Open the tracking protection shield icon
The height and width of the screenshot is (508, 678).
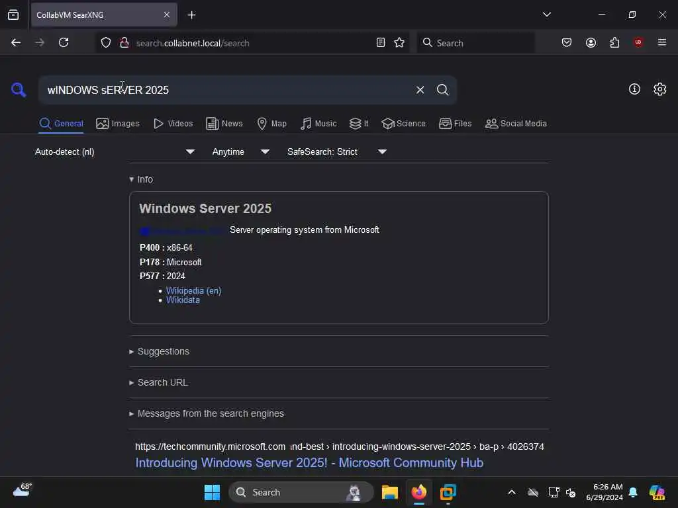(106, 43)
